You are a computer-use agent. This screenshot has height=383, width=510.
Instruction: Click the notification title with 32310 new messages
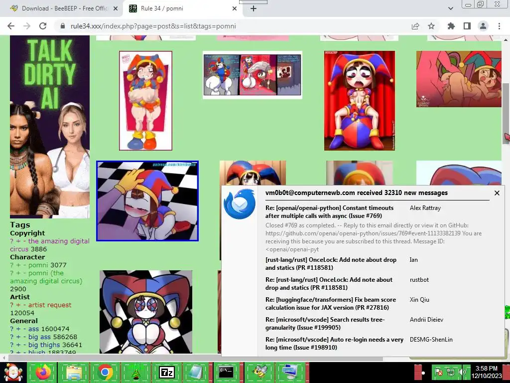[x=357, y=193]
